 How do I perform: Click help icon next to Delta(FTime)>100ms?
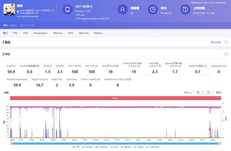point(130,80)
